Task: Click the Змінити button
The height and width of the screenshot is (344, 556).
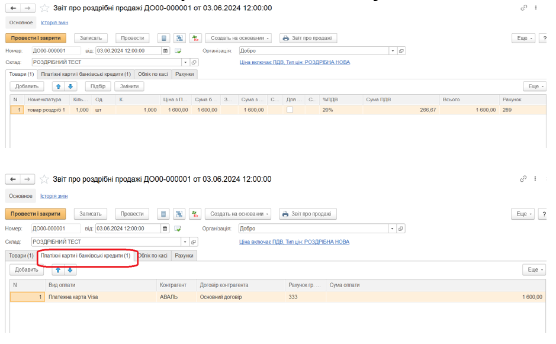Action: [129, 86]
